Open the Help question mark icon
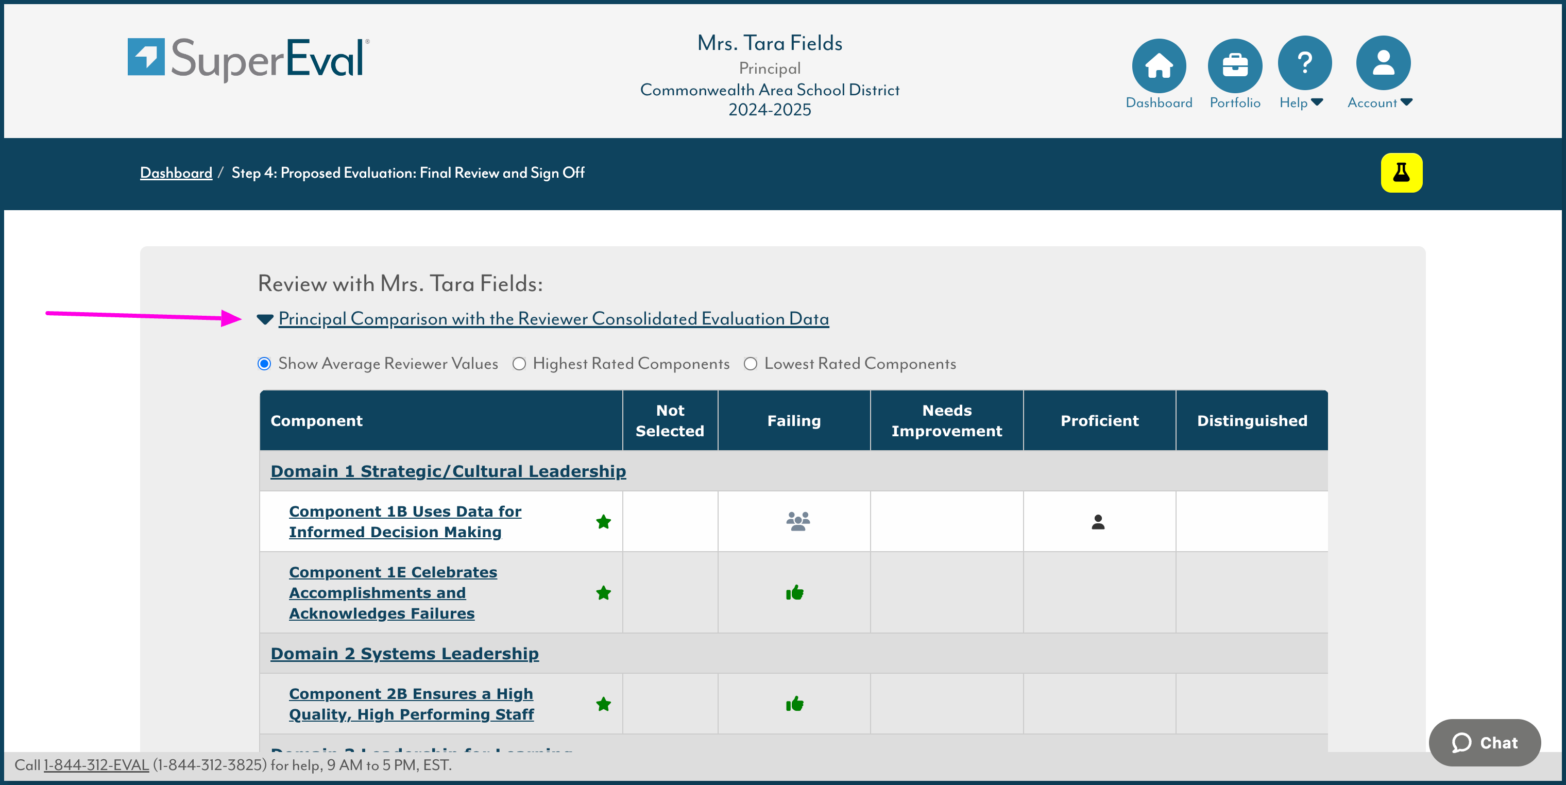This screenshot has height=785, width=1566. tap(1305, 63)
